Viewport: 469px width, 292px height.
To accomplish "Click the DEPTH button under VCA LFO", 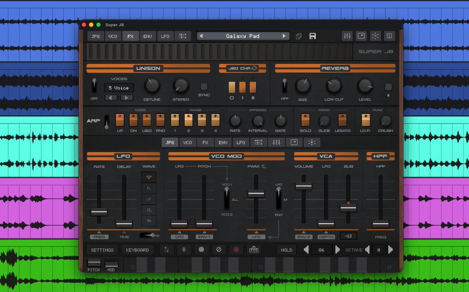I will [326, 237].
